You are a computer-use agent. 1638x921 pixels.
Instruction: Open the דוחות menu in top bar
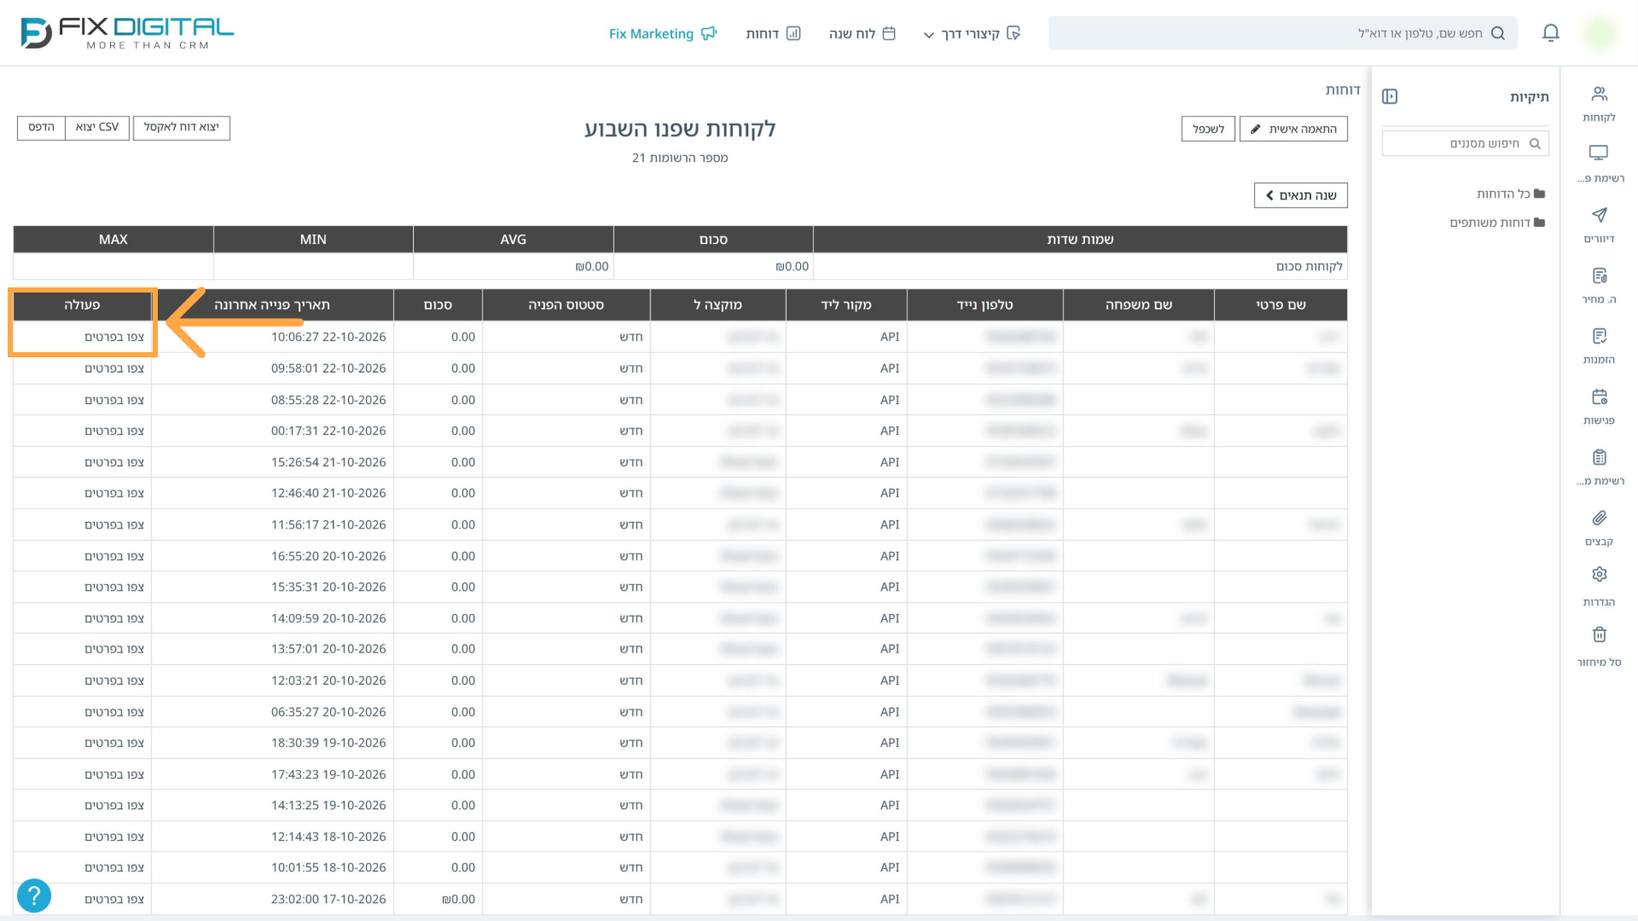click(x=773, y=33)
